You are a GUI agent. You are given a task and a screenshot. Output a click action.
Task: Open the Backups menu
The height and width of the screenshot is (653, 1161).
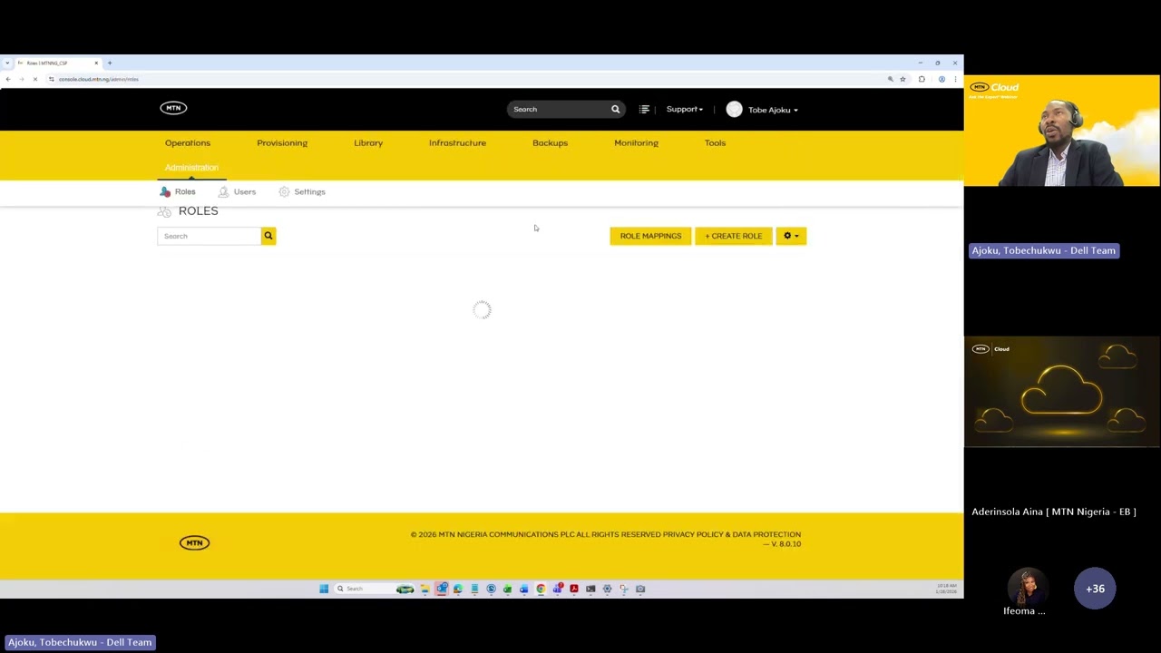550,142
